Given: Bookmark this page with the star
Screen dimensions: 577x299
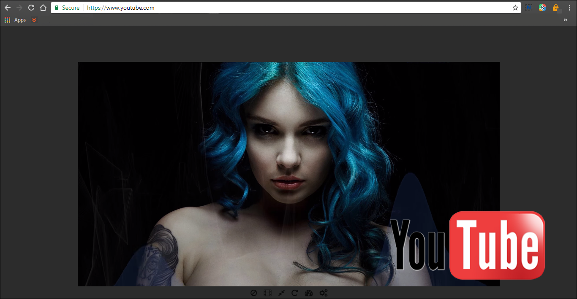Looking at the screenshot, I should [515, 8].
